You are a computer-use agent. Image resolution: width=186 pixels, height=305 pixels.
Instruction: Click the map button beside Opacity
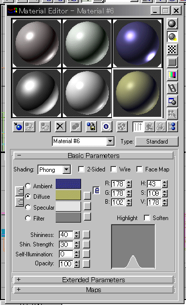tap(87, 264)
